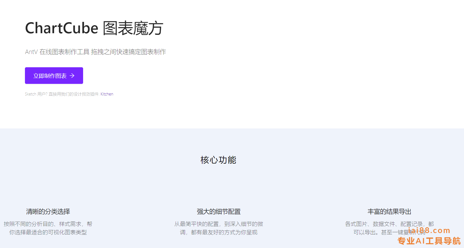Image resolution: width=464 pixels, height=248 pixels.
Task: Click the 立即制作图表 button
Action: click(54, 76)
